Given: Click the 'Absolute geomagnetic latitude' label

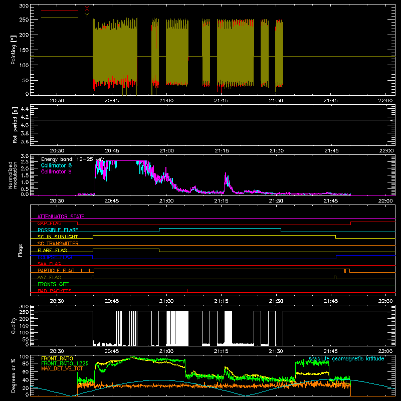Looking at the screenshot, I should pos(346,358).
